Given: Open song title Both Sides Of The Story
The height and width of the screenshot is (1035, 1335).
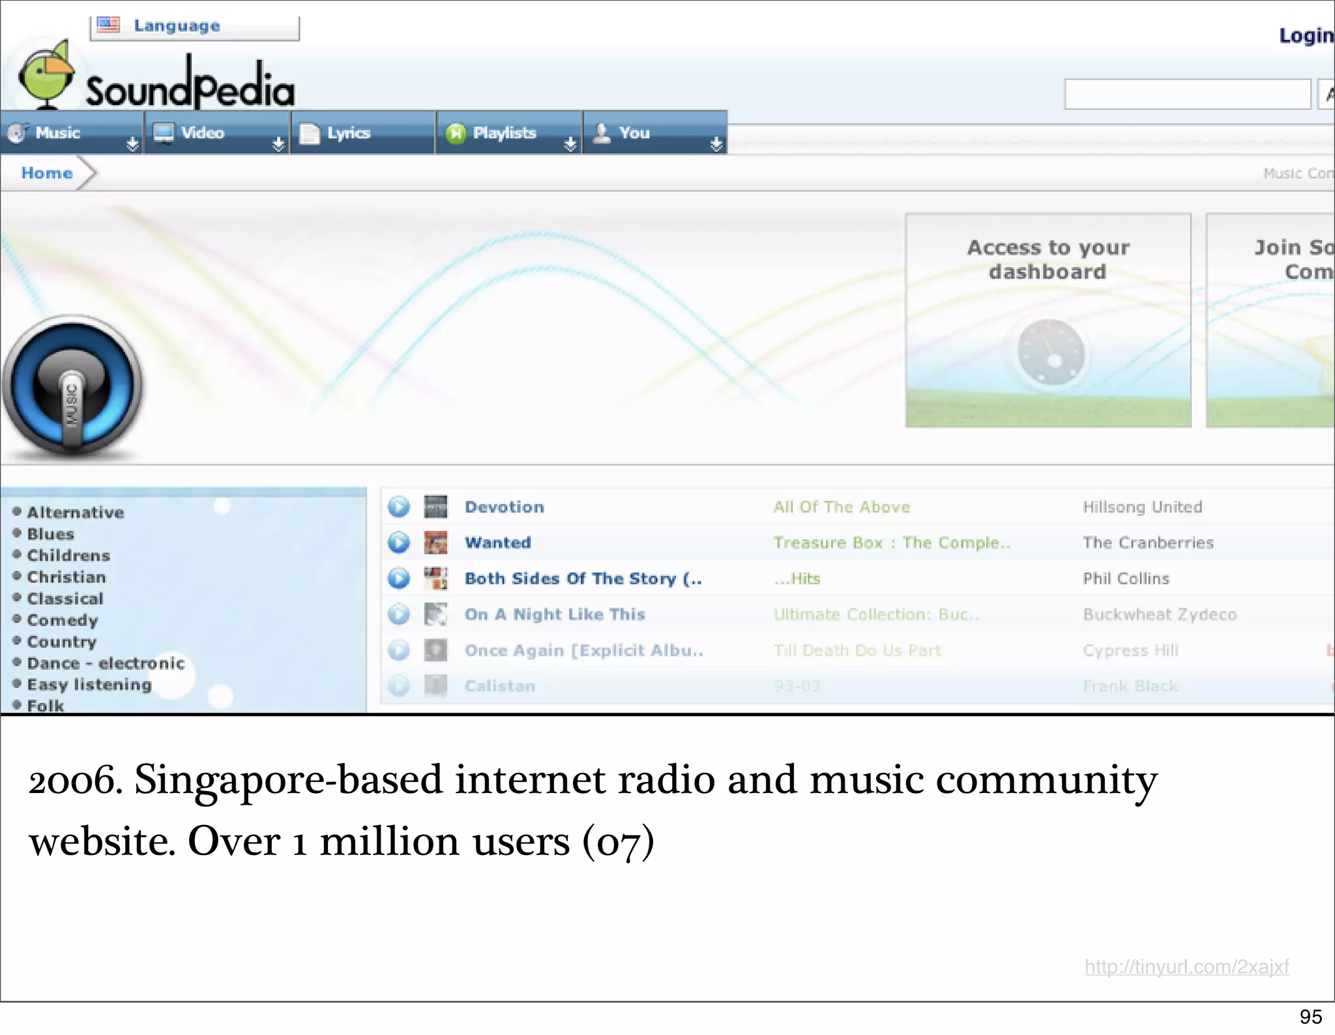Looking at the screenshot, I should pyautogui.click(x=583, y=578).
